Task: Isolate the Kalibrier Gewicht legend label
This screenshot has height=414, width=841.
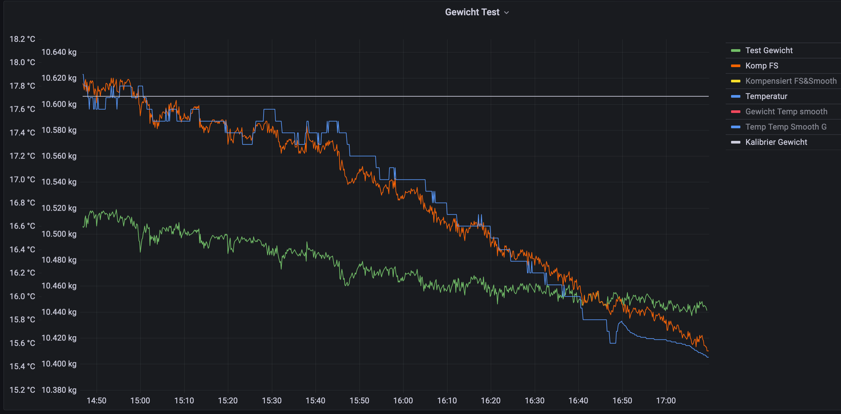Action: point(776,142)
